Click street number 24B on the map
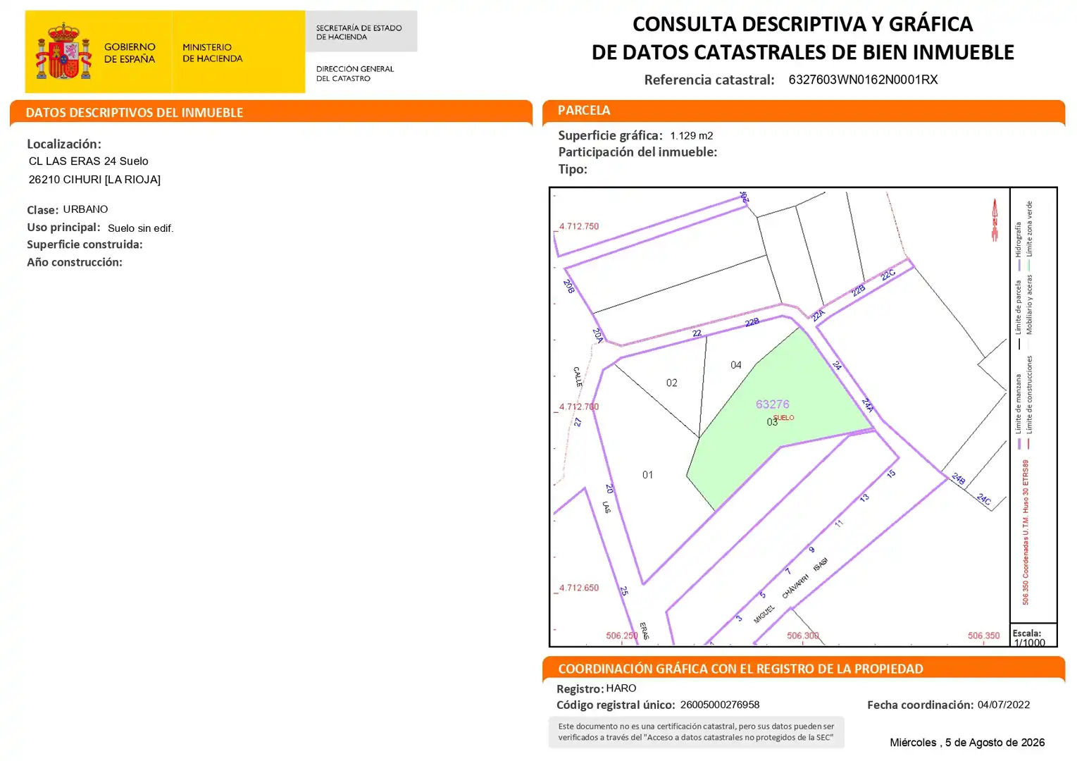1077x761 pixels. (x=958, y=479)
